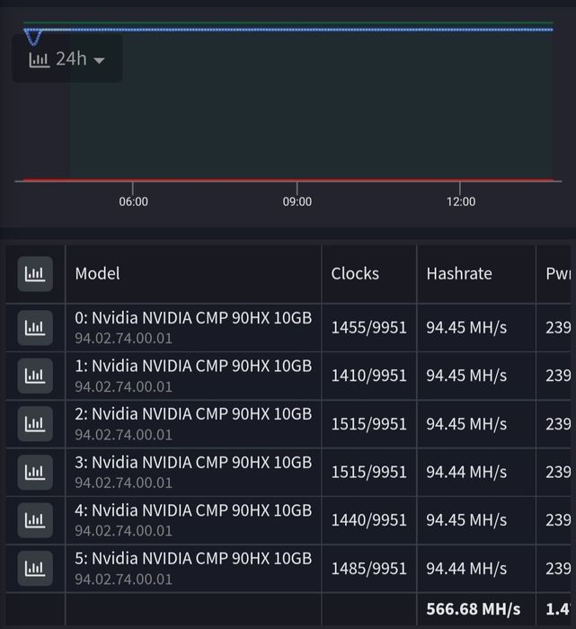Select GPU 0 Nvidia CMP 90HX row
Screen dimensions: 576x629
point(288,328)
